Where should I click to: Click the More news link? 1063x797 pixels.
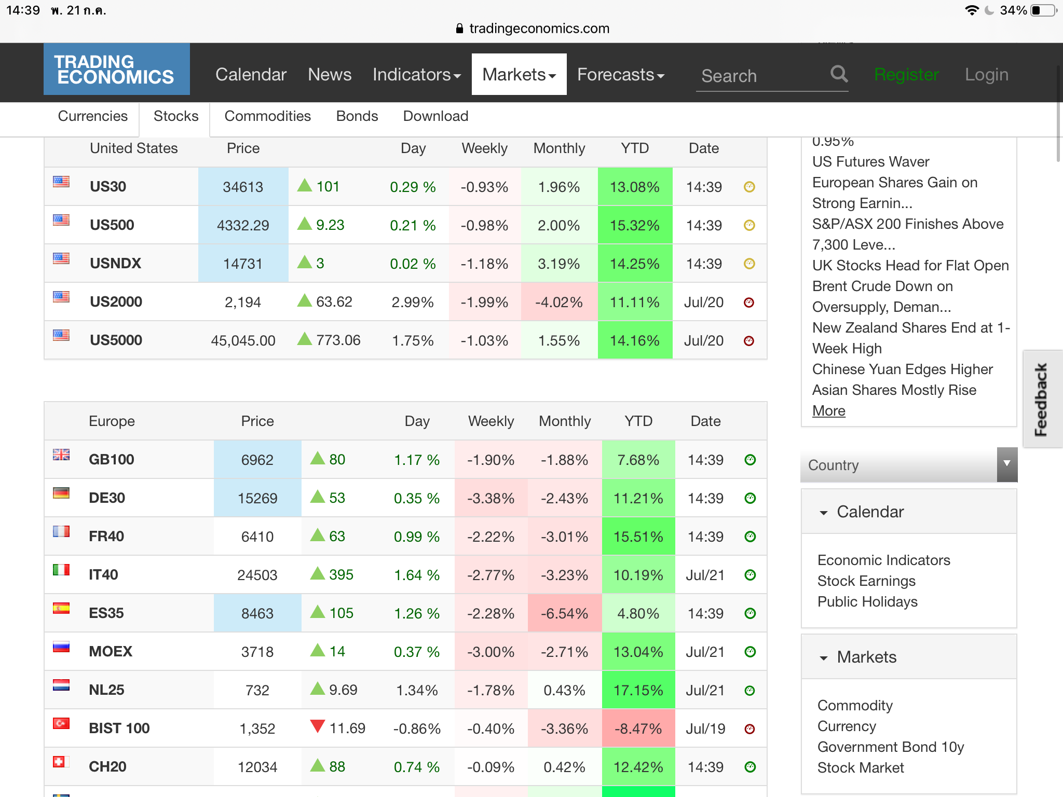tap(828, 411)
